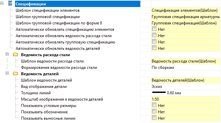Toggle Показывать выносные линии checkbox
The image size is (221, 123).
coord(154,118)
